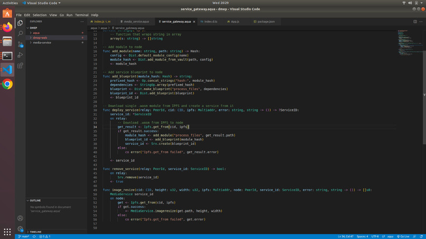
Task: Open the Run menu
Action: 69,15
